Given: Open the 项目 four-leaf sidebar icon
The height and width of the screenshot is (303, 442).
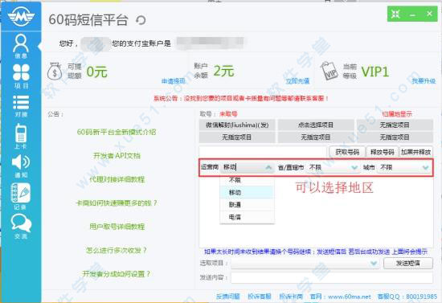Looking at the screenshot, I should coord(21,76).
